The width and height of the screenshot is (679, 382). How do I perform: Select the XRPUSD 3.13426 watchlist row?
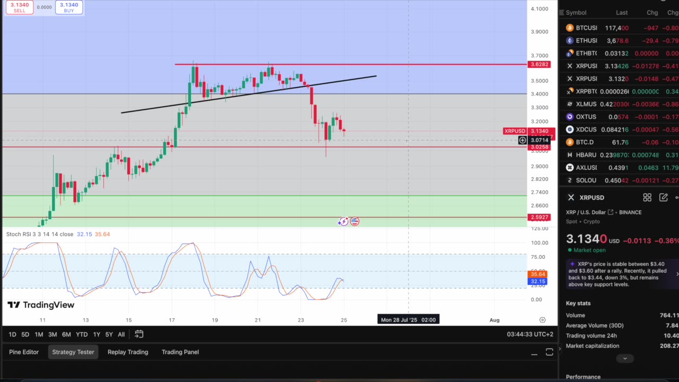click(x=619, y=66)
